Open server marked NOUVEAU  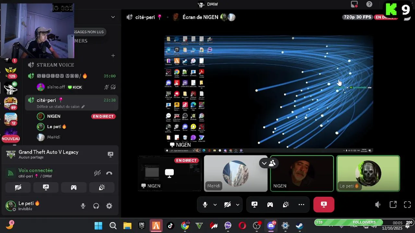pos(10,135)
